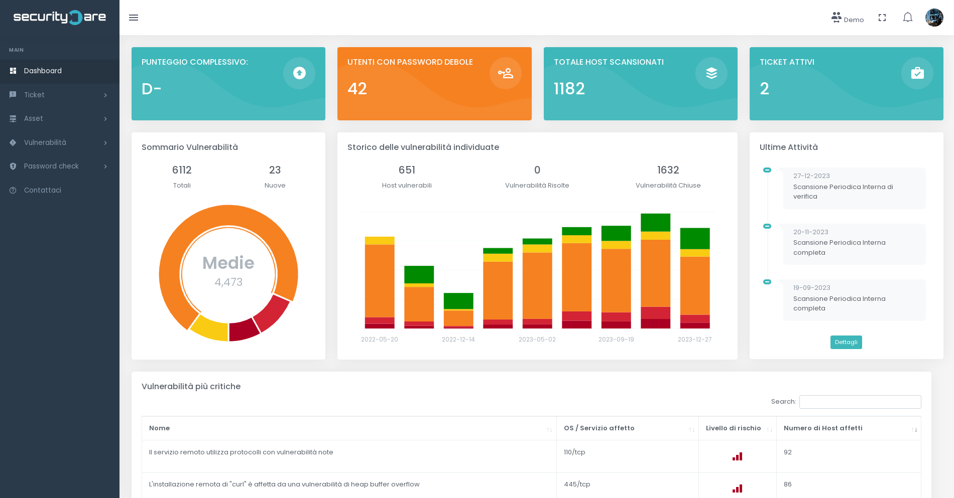Click the 2022-05-20 bar in history chart
The image size is (954, 498).
tap(380, 282)
